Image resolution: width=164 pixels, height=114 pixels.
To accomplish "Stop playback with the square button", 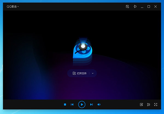I will 65,104.
